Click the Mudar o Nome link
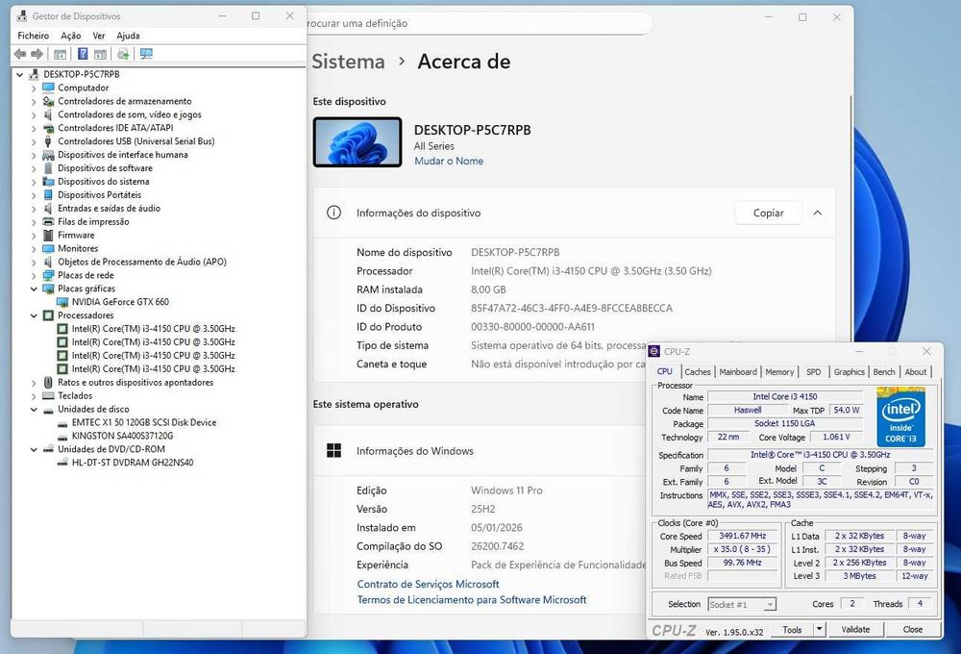 pyautogui.click(x=449, y=161)
